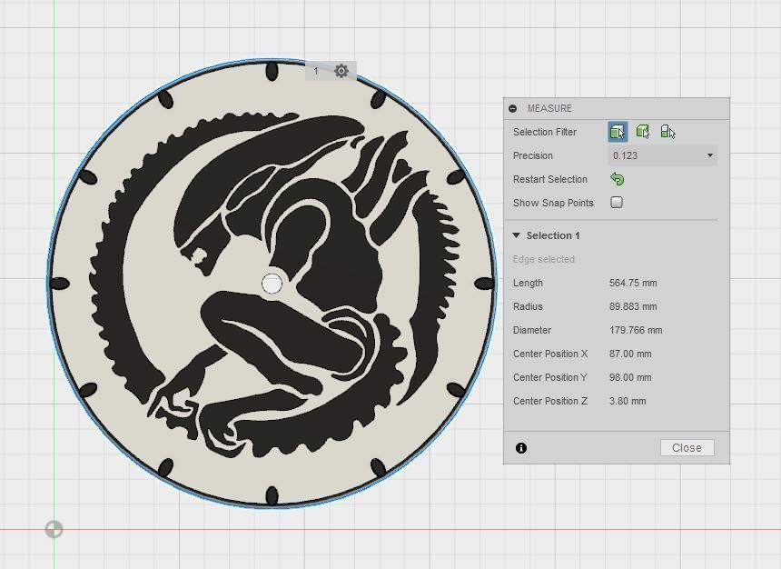The image size is (781, 569).
Task: Click the Edge selected label
Action: 543,259
